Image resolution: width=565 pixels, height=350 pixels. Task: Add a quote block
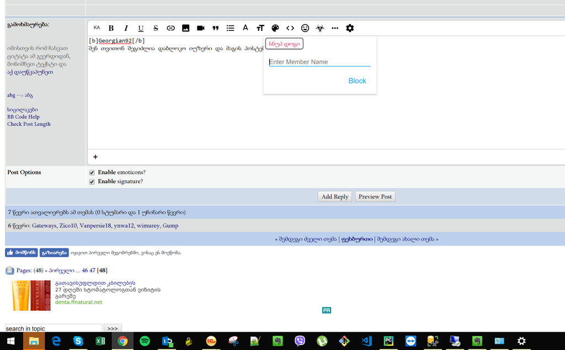pyautogui.click(x=216, y=28)
